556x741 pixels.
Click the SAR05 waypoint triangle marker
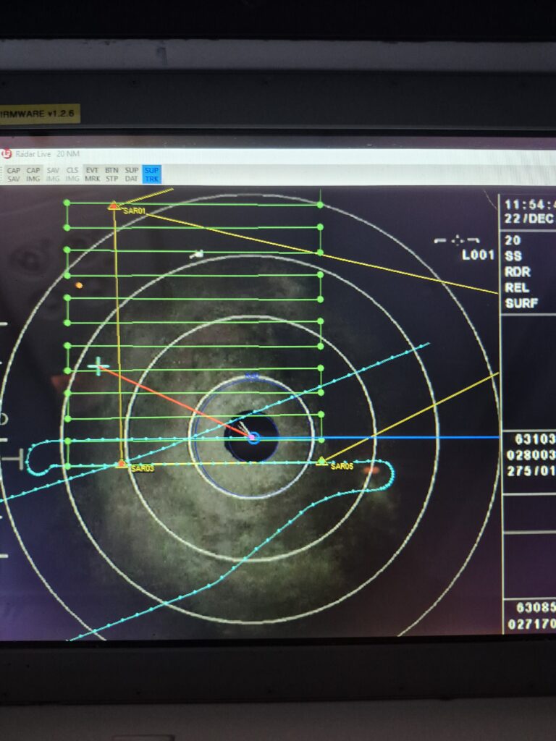(321, 461)
